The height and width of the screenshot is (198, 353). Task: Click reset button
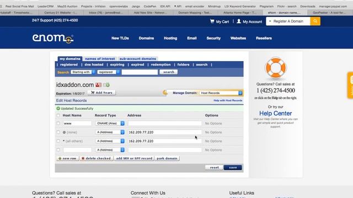point(214,167)
